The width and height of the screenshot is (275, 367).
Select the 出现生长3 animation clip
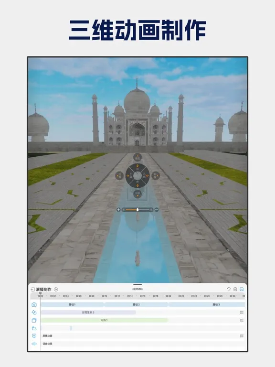coord(88,313)
